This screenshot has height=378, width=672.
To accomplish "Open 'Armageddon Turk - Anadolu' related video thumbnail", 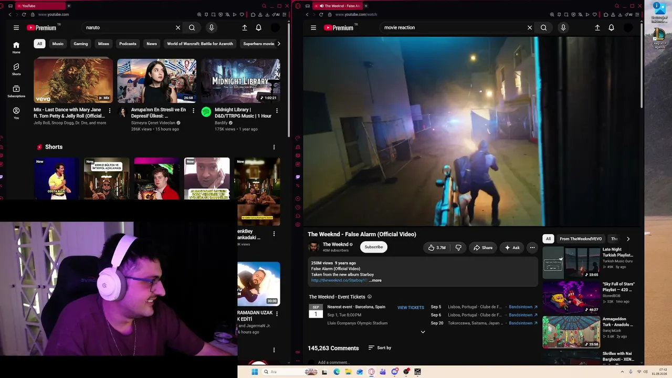I will (x=571, y=332).
